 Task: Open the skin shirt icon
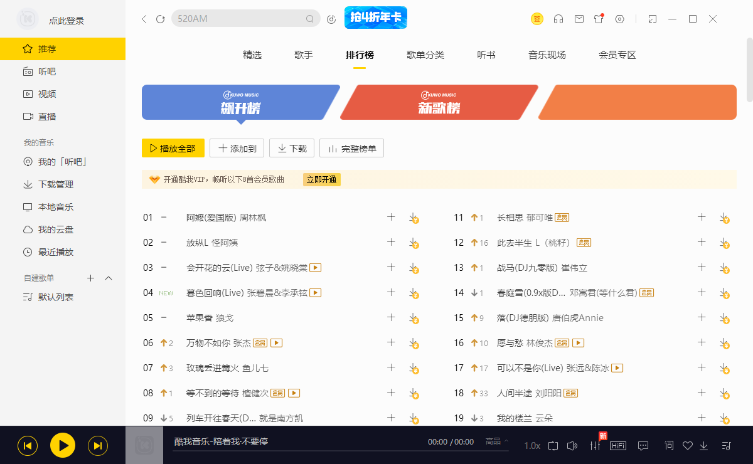pos(599,19)
